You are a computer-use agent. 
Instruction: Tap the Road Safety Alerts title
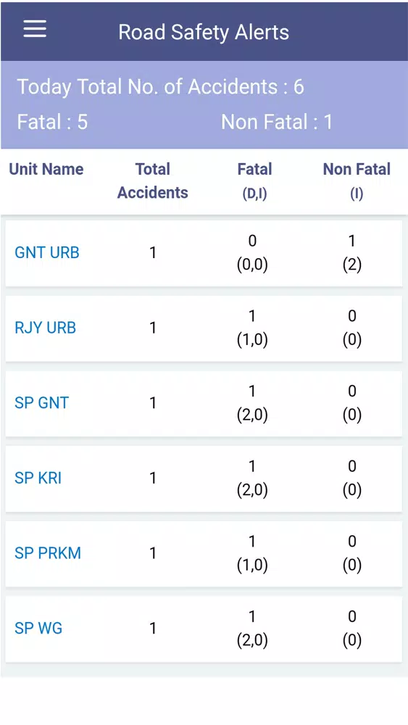pos(204,33)
